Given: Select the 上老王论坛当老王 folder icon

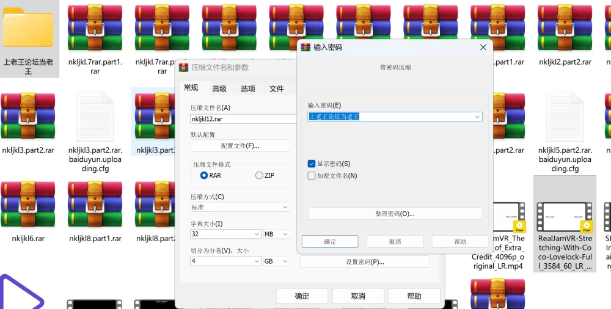Looking at the screenshot, I should [27, 27].
